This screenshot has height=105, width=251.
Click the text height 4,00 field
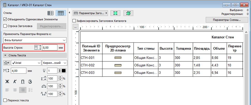click(x=19, y=71)
